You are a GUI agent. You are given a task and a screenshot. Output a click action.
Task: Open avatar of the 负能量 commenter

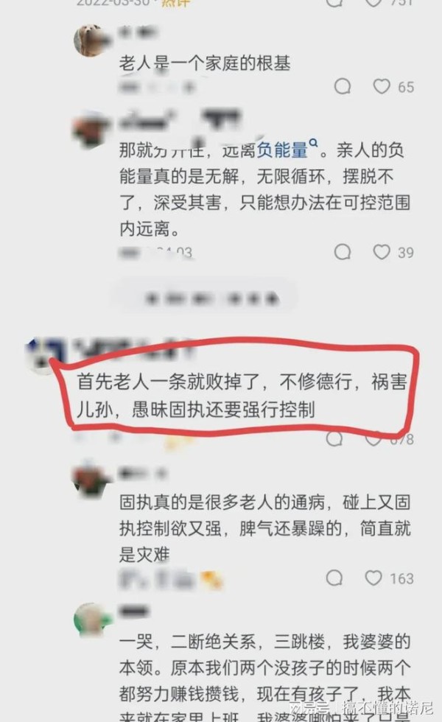tap(91, 129)
